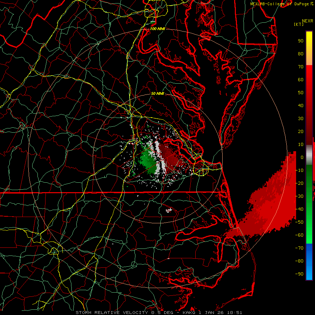This screenshot has width=315, height=315.
Task: Click the NEXR label above the color bar
Action: pos(308,21)
